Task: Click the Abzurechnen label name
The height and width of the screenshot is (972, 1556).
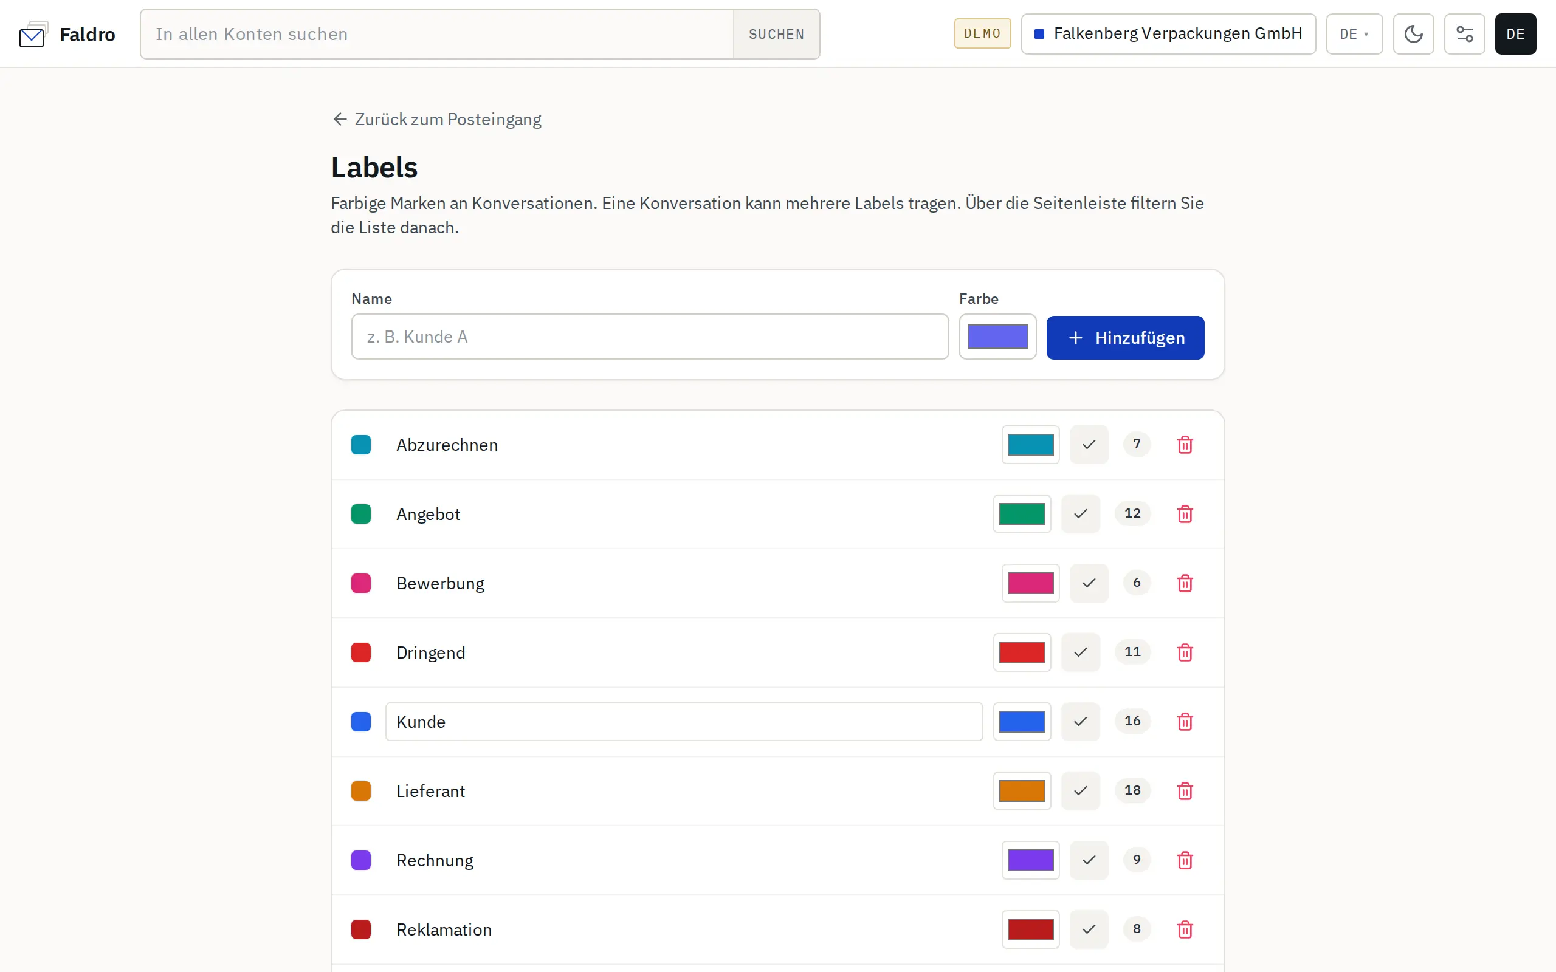Action: coord(447,445)
